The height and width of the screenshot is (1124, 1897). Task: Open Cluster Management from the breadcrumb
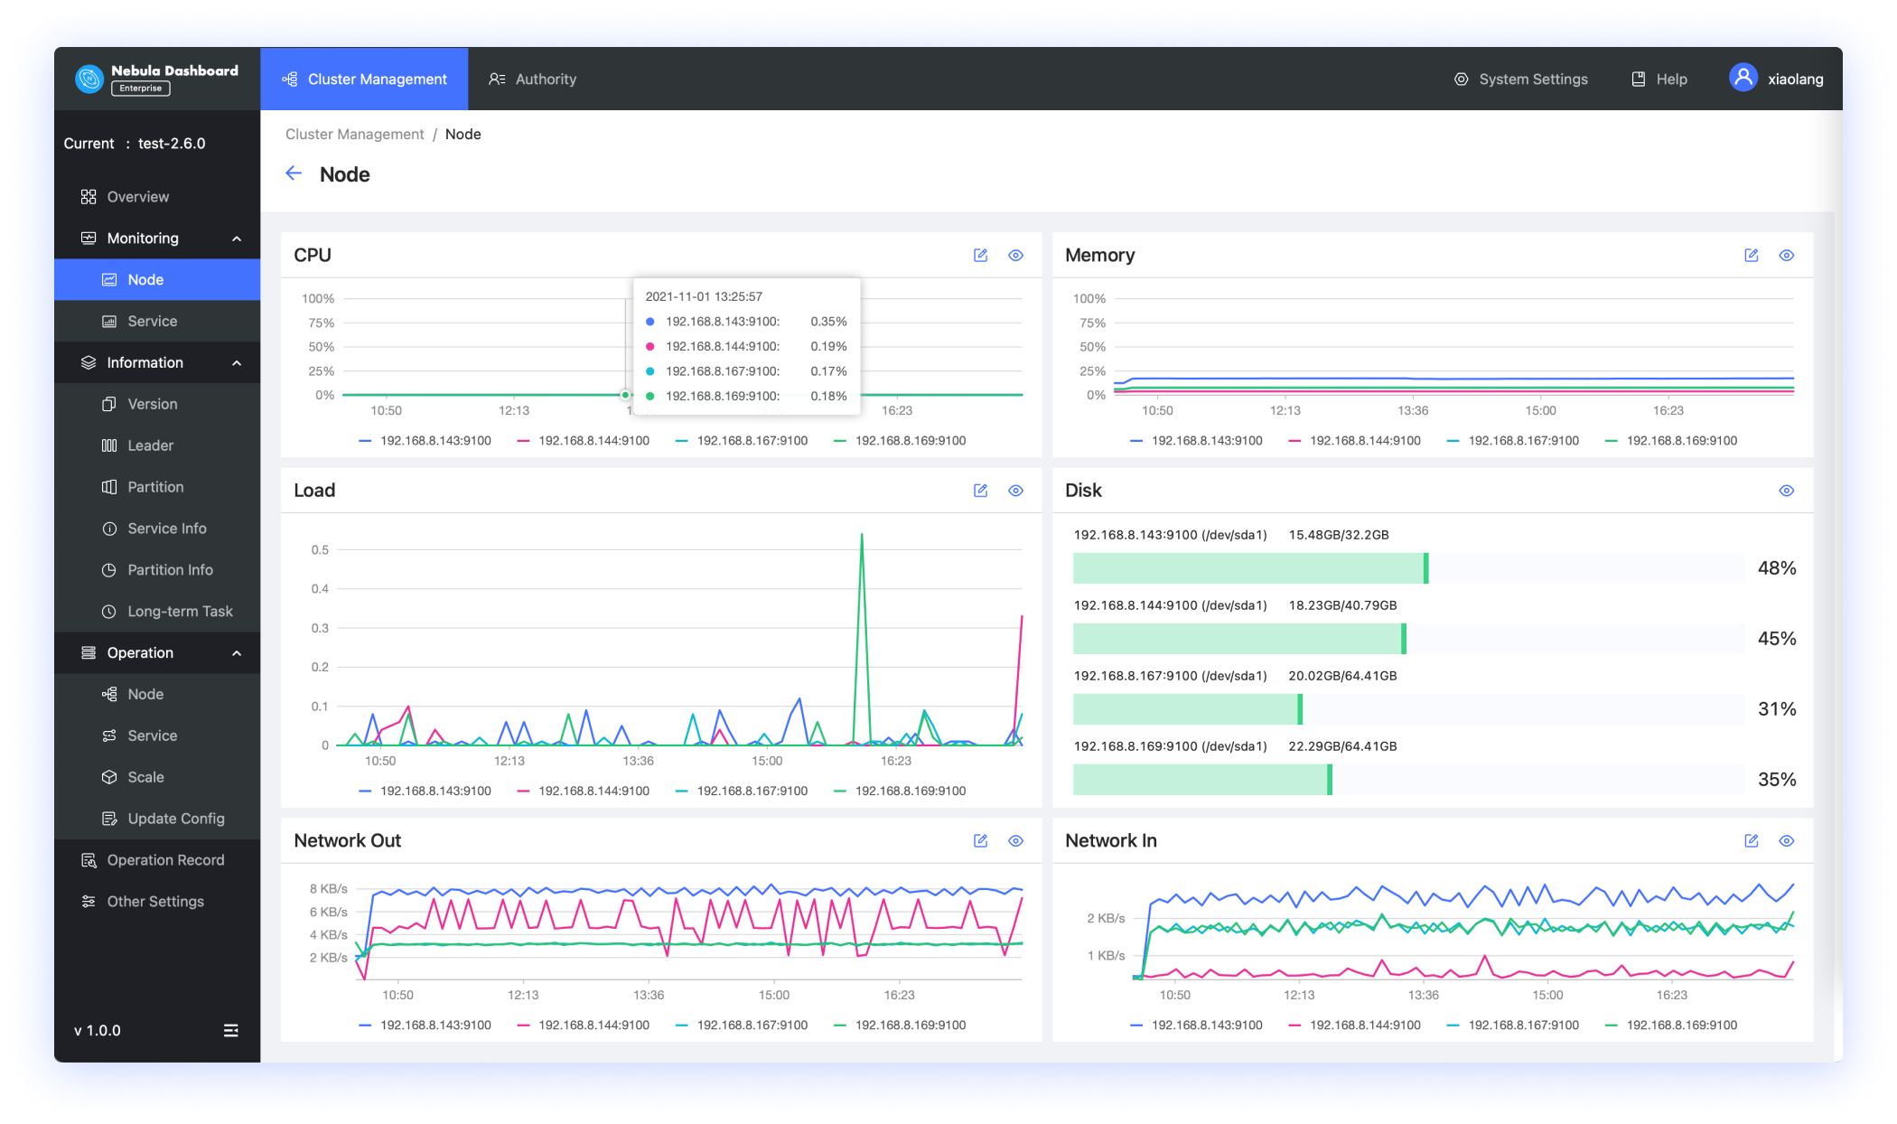point(354,134)
